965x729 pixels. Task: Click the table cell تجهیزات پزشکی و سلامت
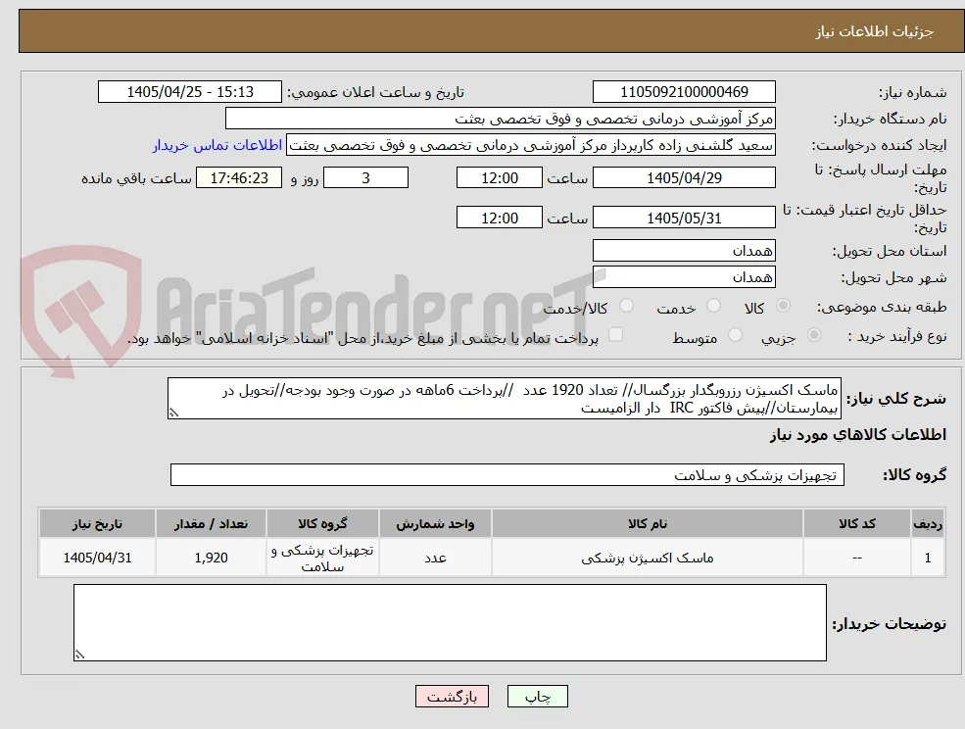pos(322,558)
